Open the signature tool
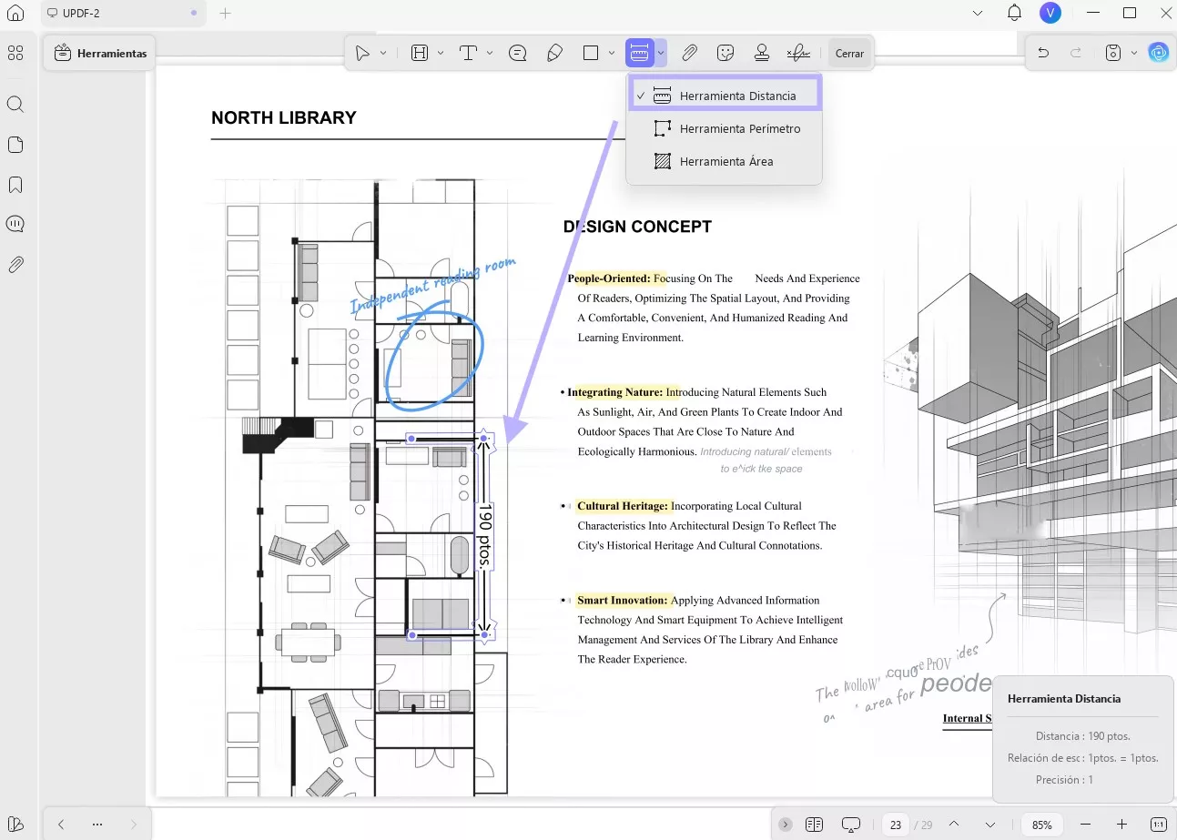This screenshot has height=840, width=1177. pyautogui.click(x=798, y=54)
